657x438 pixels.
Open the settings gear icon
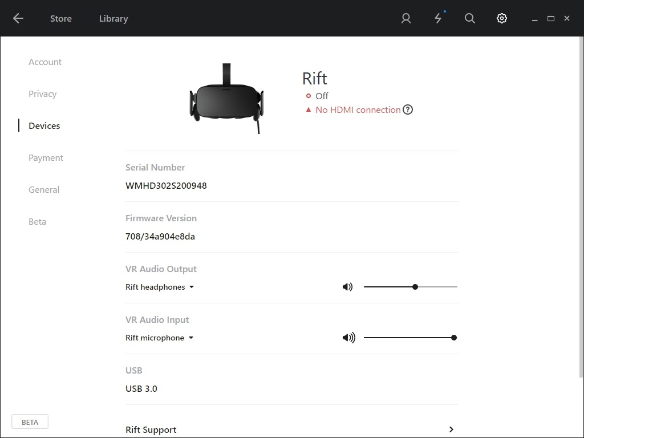(501, 18)
